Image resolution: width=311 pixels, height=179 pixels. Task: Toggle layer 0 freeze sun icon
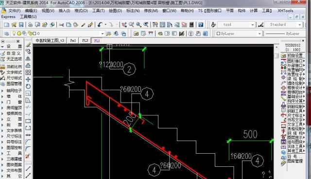[19, 34]
